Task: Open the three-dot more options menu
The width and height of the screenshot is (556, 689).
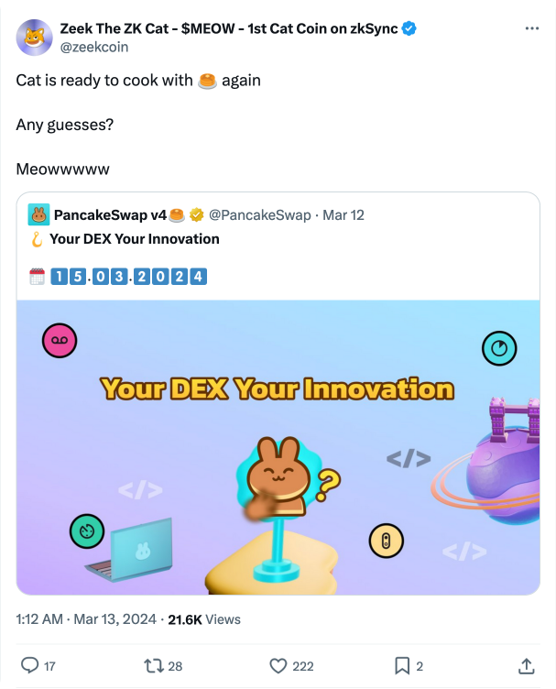Action: [531, 28]
